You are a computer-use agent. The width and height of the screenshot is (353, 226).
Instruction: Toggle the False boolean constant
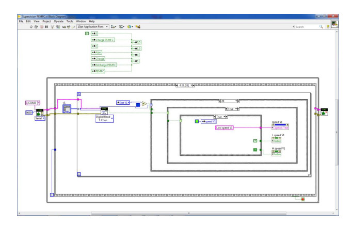(254, 140)
